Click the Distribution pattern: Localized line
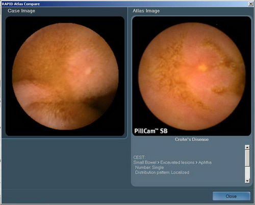The image size is (255, 205). [162, 172]
